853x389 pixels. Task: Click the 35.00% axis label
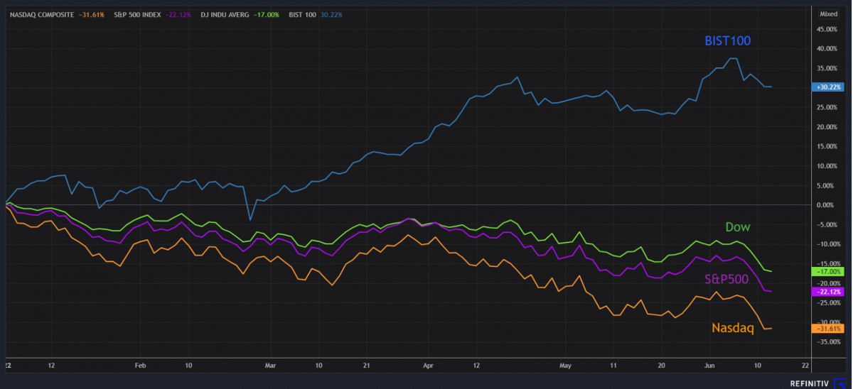coord(828,68)
